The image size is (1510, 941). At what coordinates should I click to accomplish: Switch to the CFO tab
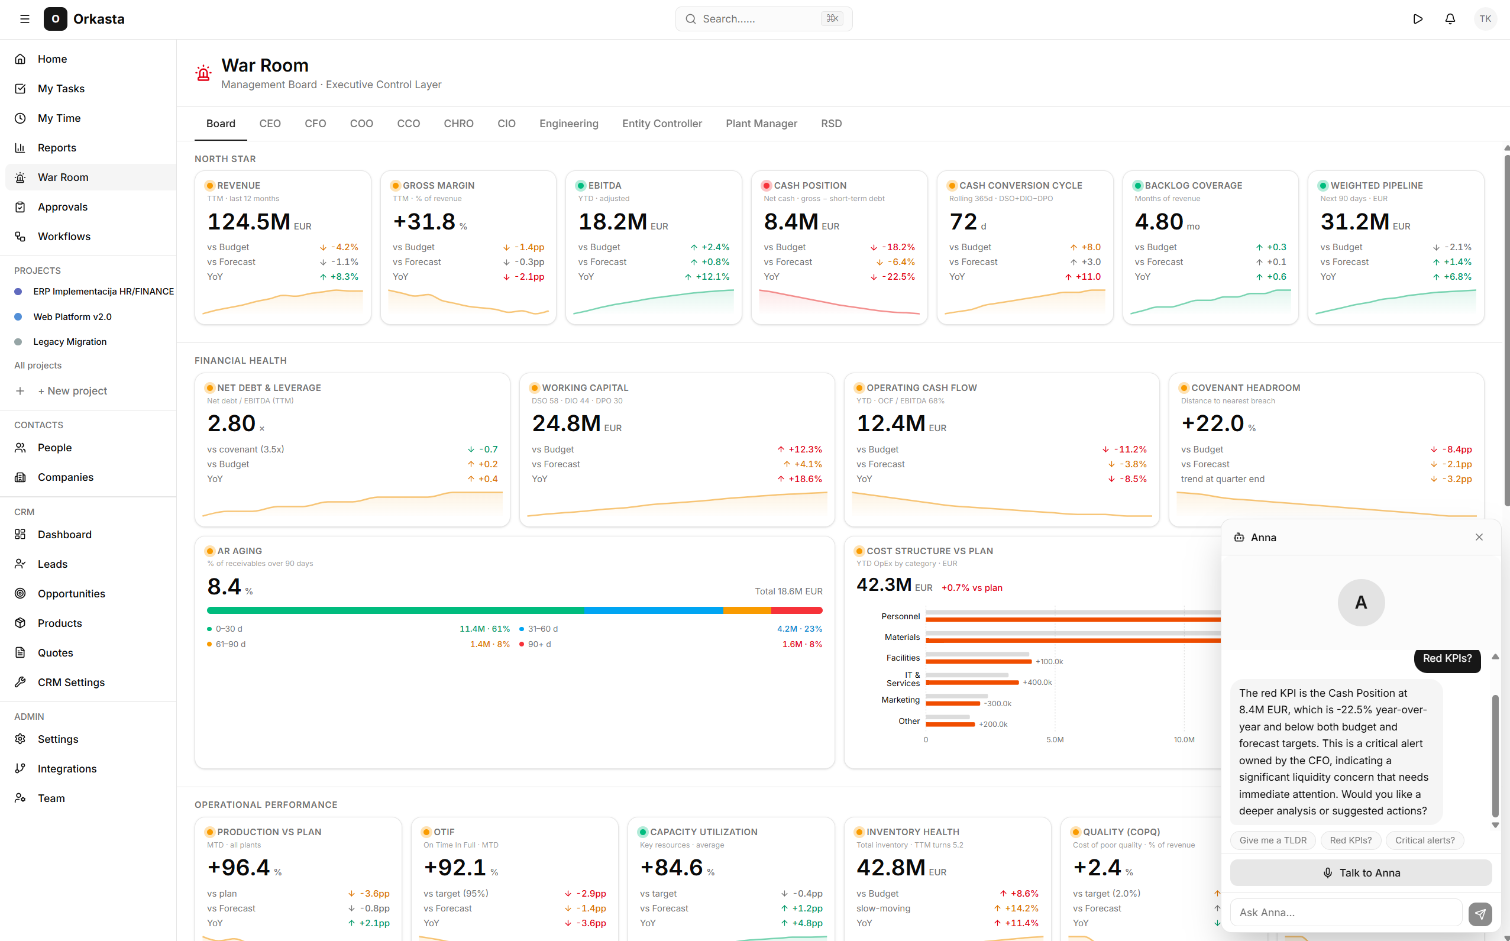click(315, 123)
